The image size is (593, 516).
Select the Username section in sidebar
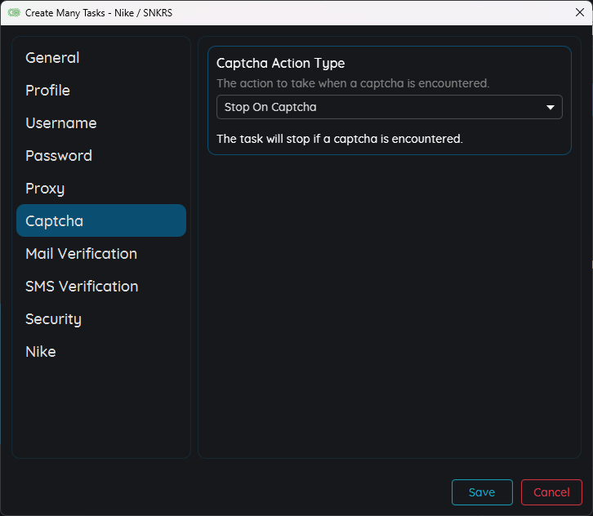tap(60, 123)
